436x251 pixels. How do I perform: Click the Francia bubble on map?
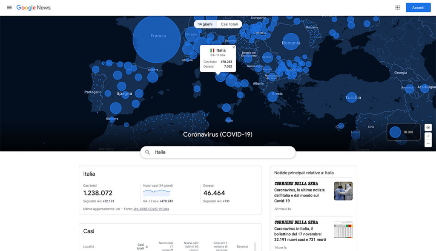[x=157, y=39]
